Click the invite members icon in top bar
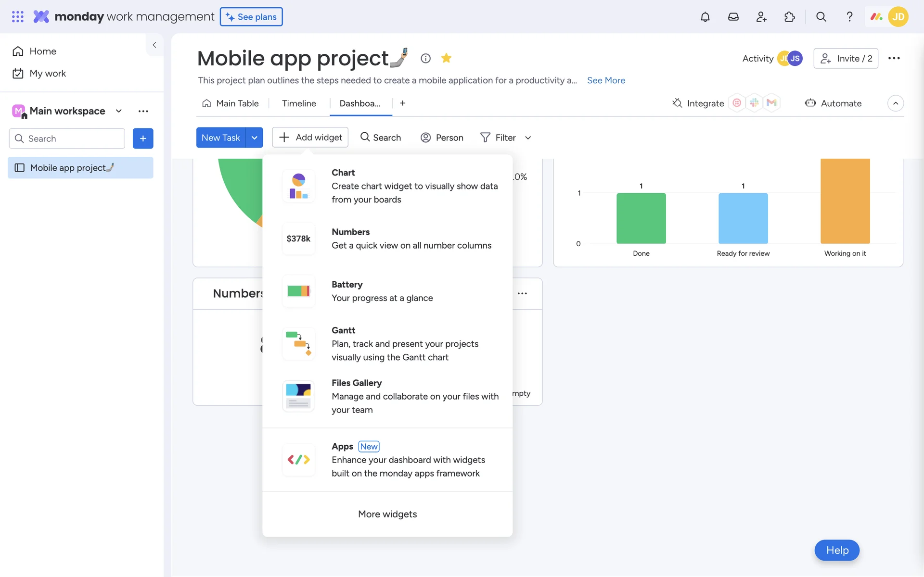 [761, 17]
